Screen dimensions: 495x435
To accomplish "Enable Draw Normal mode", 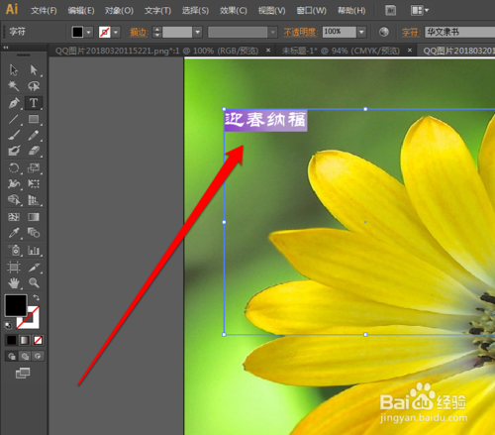I will [12, 356].
